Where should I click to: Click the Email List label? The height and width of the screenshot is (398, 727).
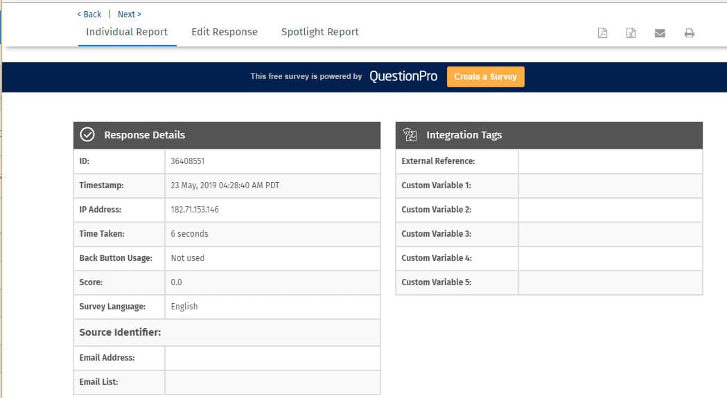(98, 382)
